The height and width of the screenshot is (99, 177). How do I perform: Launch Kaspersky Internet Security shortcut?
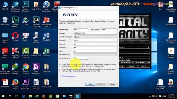tap(15, 53)
